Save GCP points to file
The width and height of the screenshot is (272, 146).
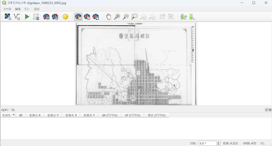pyautogui.click(x=55, y=17)
